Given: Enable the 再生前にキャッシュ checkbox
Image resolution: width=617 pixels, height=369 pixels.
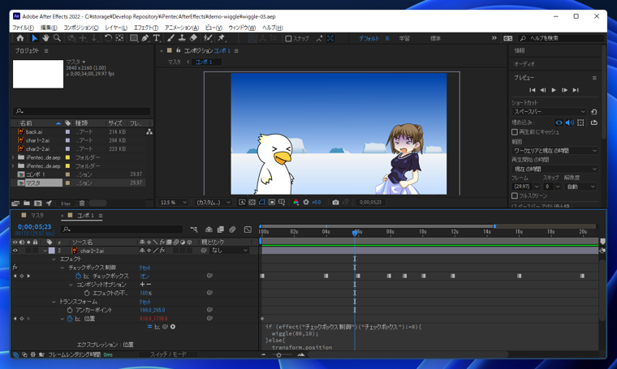Looking at the screenshot, I should coord(514,132).
